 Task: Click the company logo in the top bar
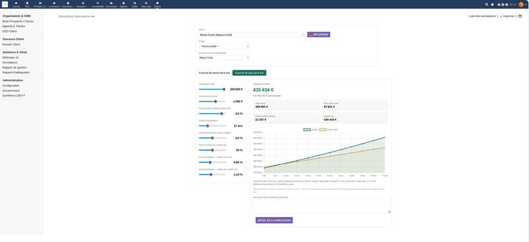tap(5, 4)
